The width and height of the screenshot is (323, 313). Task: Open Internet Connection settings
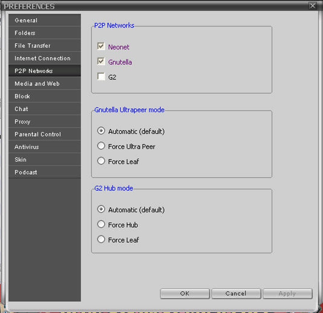pos(45,58)
